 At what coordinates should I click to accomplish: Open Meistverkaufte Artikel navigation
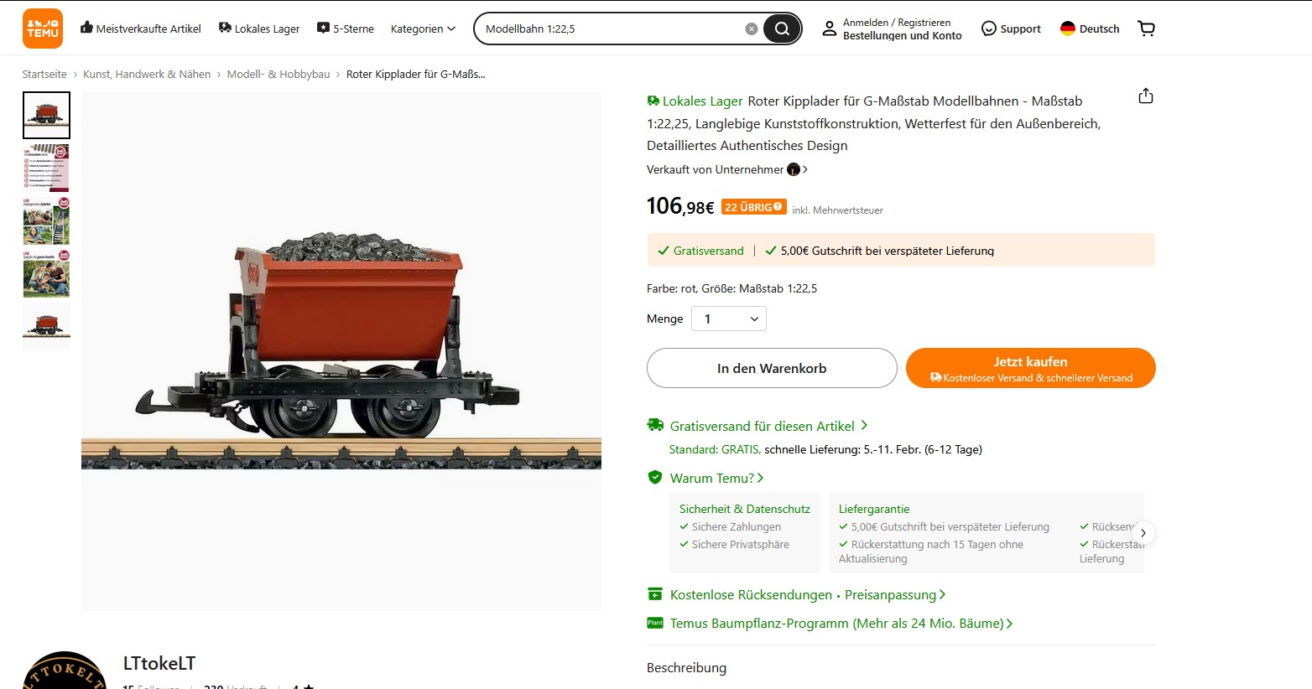click(140, 28)
